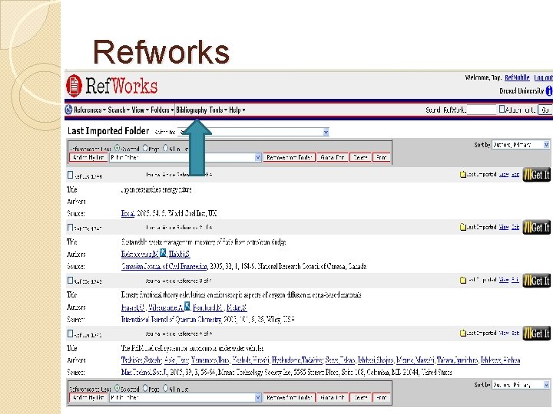Click Get It button for sludge article
The height and width of the screenshot is (414, 553).
pos(536,228)
